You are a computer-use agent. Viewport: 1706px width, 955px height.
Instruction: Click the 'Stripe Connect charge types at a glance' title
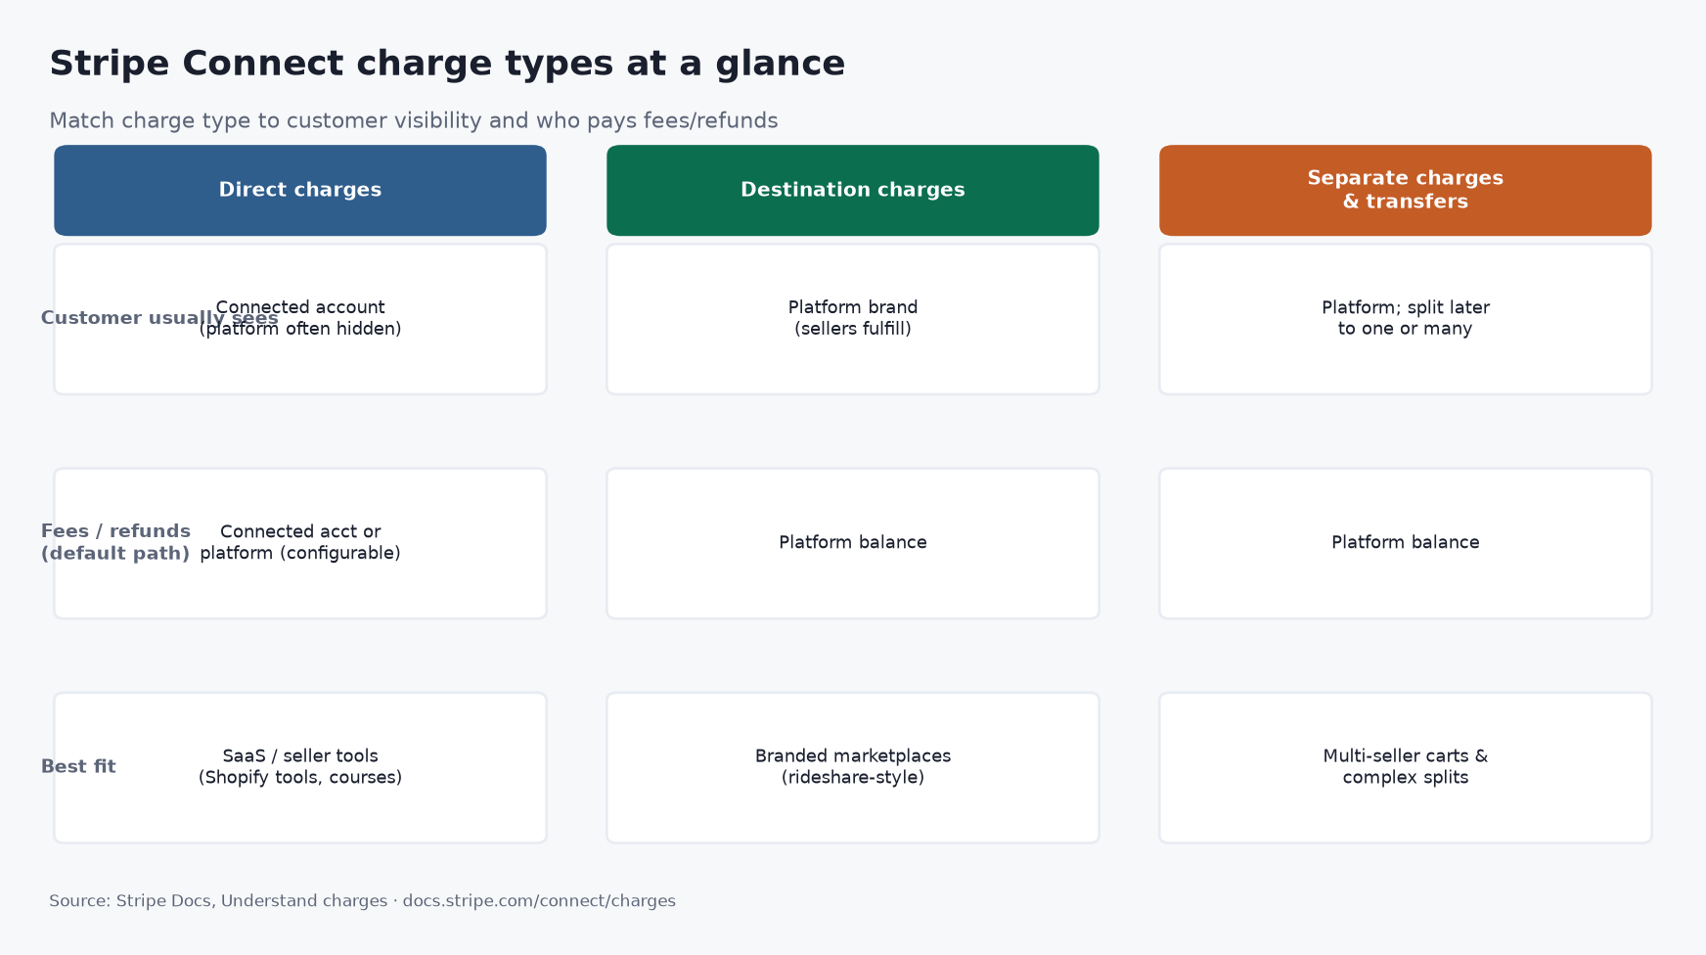(447, 65)
